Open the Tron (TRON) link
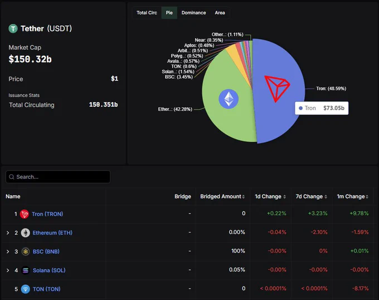379x300 pixels. 47,214
